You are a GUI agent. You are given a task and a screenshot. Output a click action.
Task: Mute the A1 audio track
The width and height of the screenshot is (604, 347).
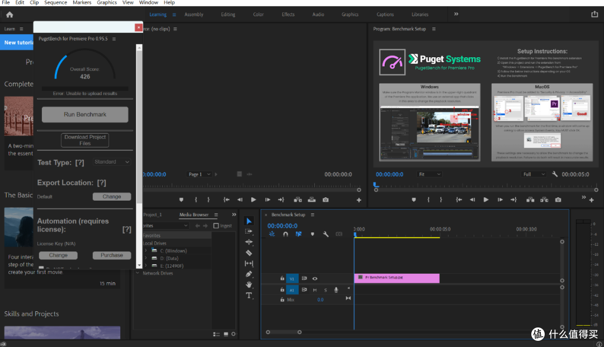point(315,290)
